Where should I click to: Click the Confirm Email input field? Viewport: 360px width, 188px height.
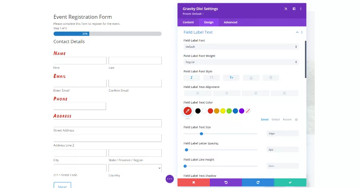tap(135, 83)
